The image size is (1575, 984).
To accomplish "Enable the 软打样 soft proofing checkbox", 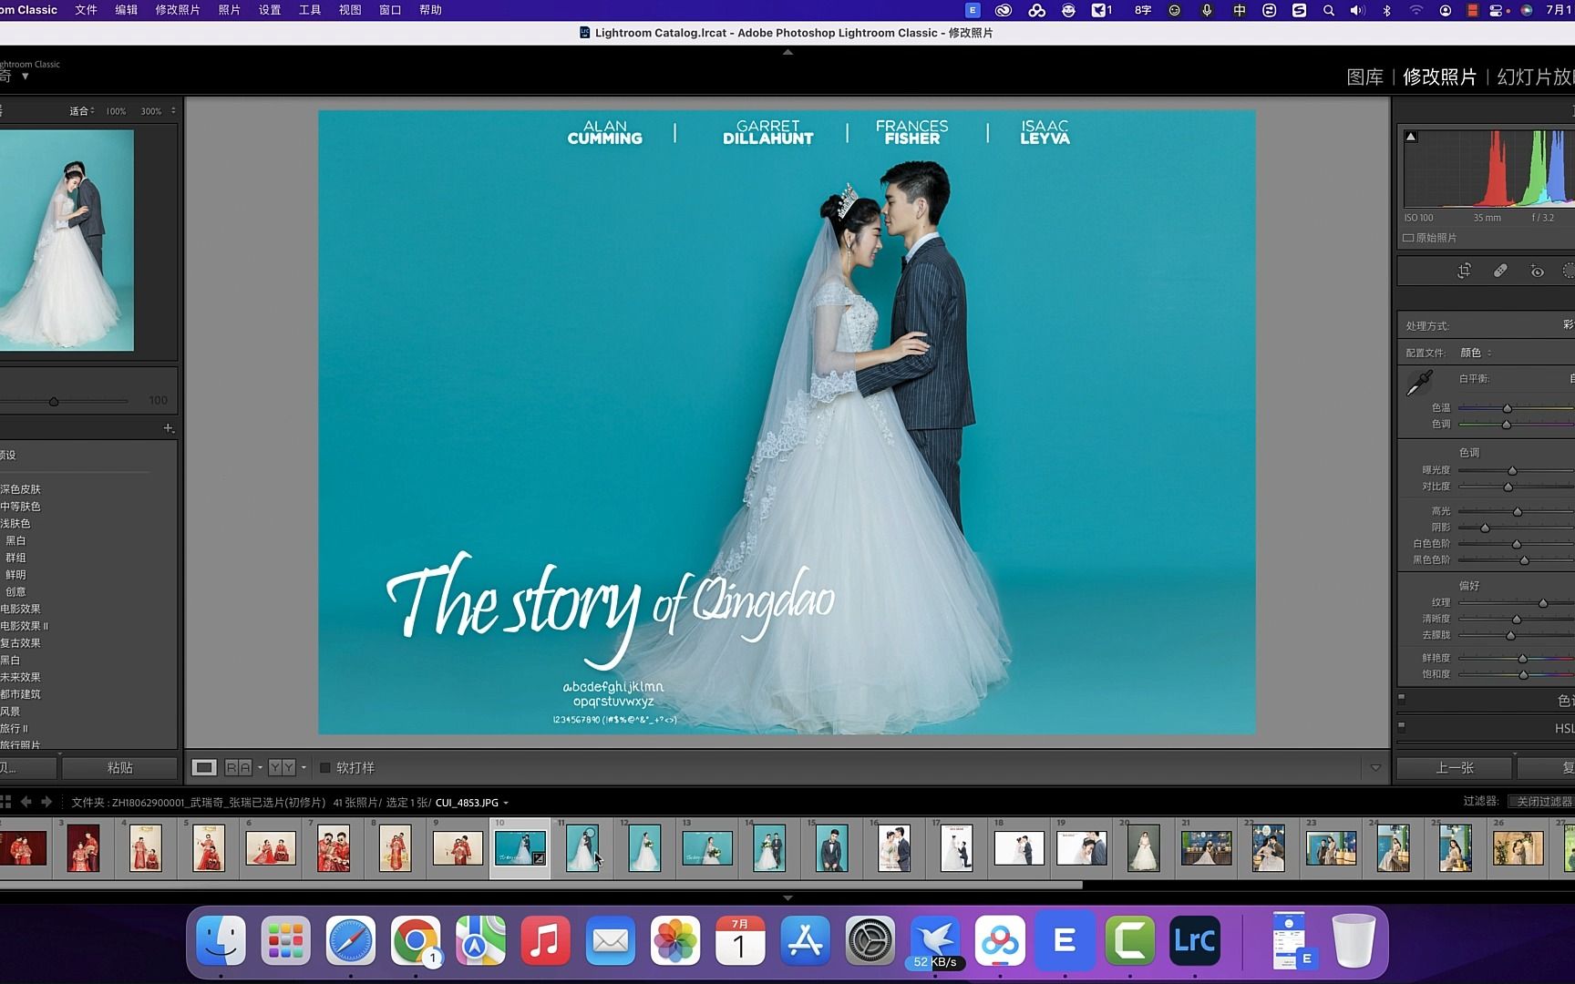I will click(324, 767).
